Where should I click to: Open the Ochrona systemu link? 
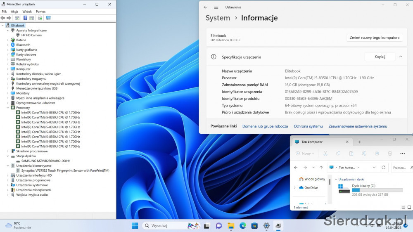pyautogui.click(x=308, y=126)
